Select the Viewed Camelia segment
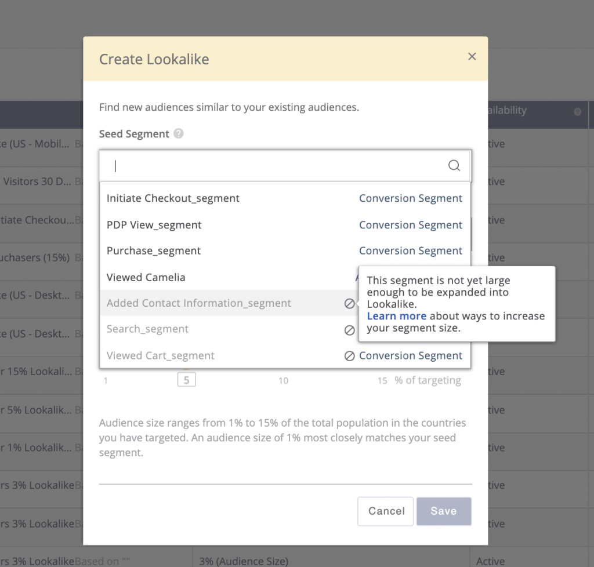This screenshot has width=594, height=567. [146, 277]
